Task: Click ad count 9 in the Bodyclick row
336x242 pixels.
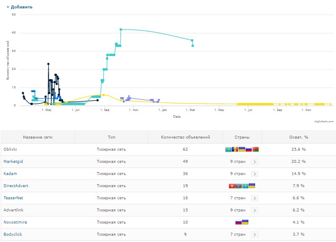Action: 185,234
